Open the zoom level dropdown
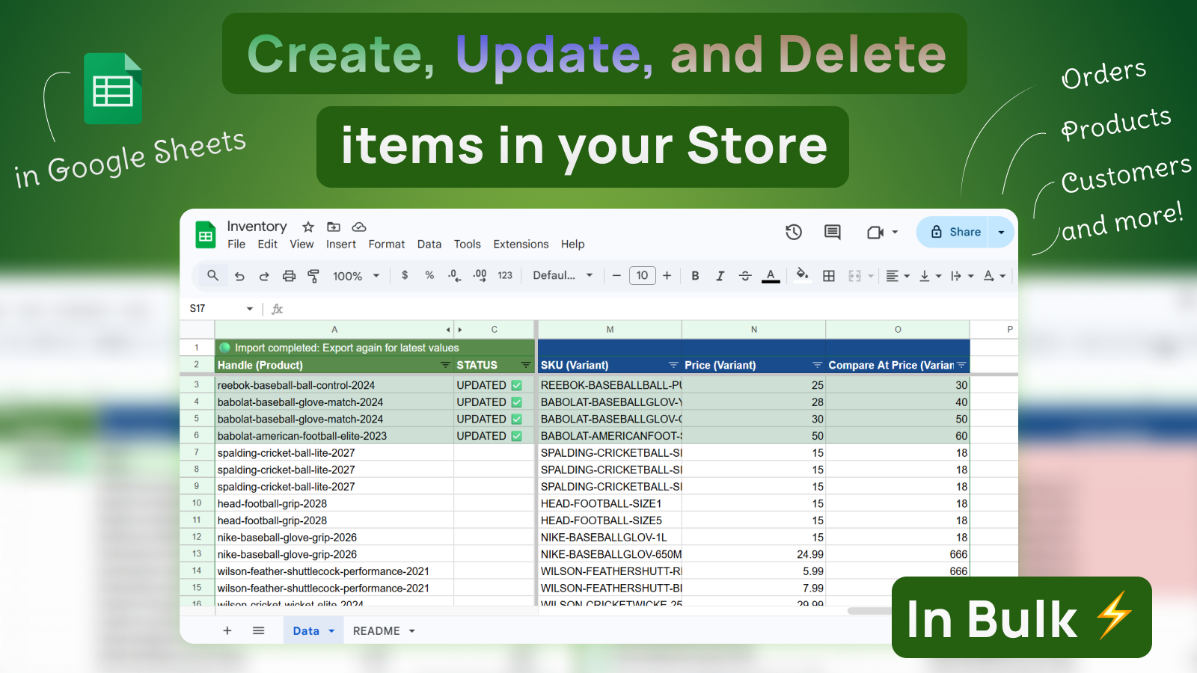 coord(355,276)
